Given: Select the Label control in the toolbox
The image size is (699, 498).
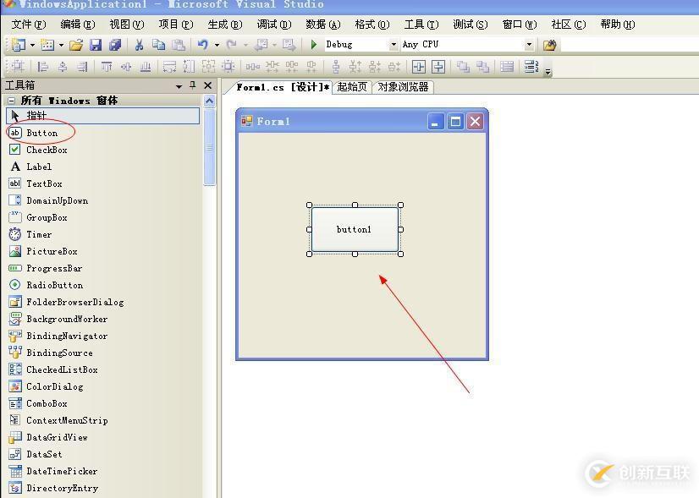Looking at the screenshot, I should click(103, 167).
